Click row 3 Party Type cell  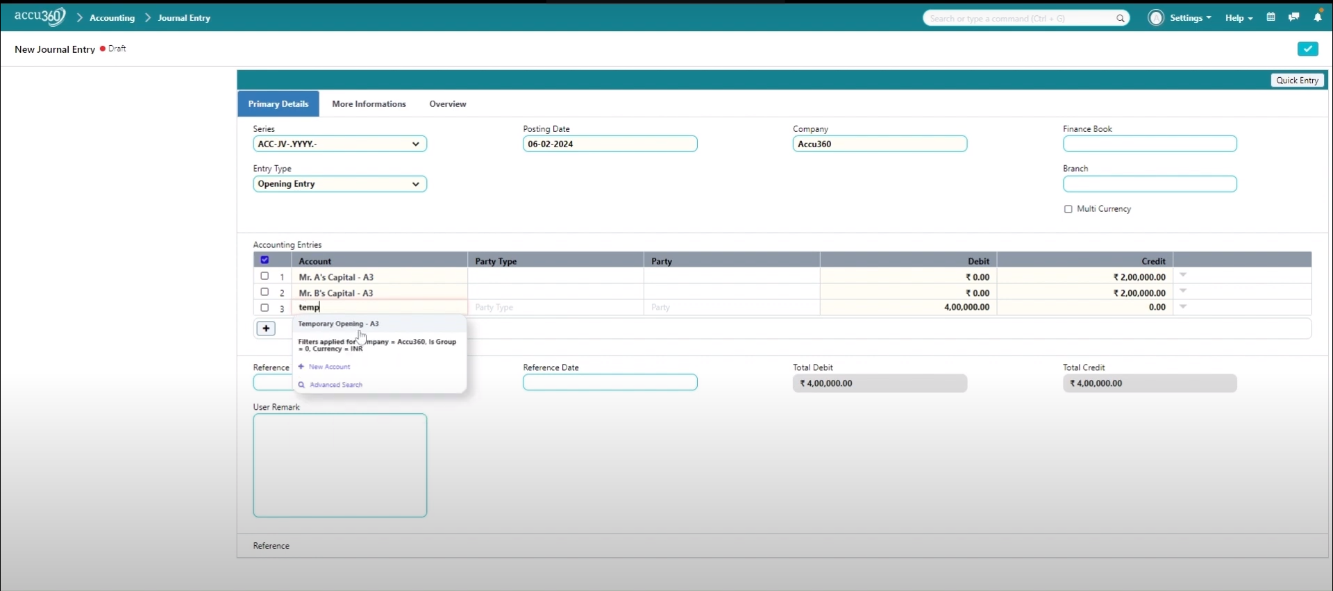click(x=555, y=307)
